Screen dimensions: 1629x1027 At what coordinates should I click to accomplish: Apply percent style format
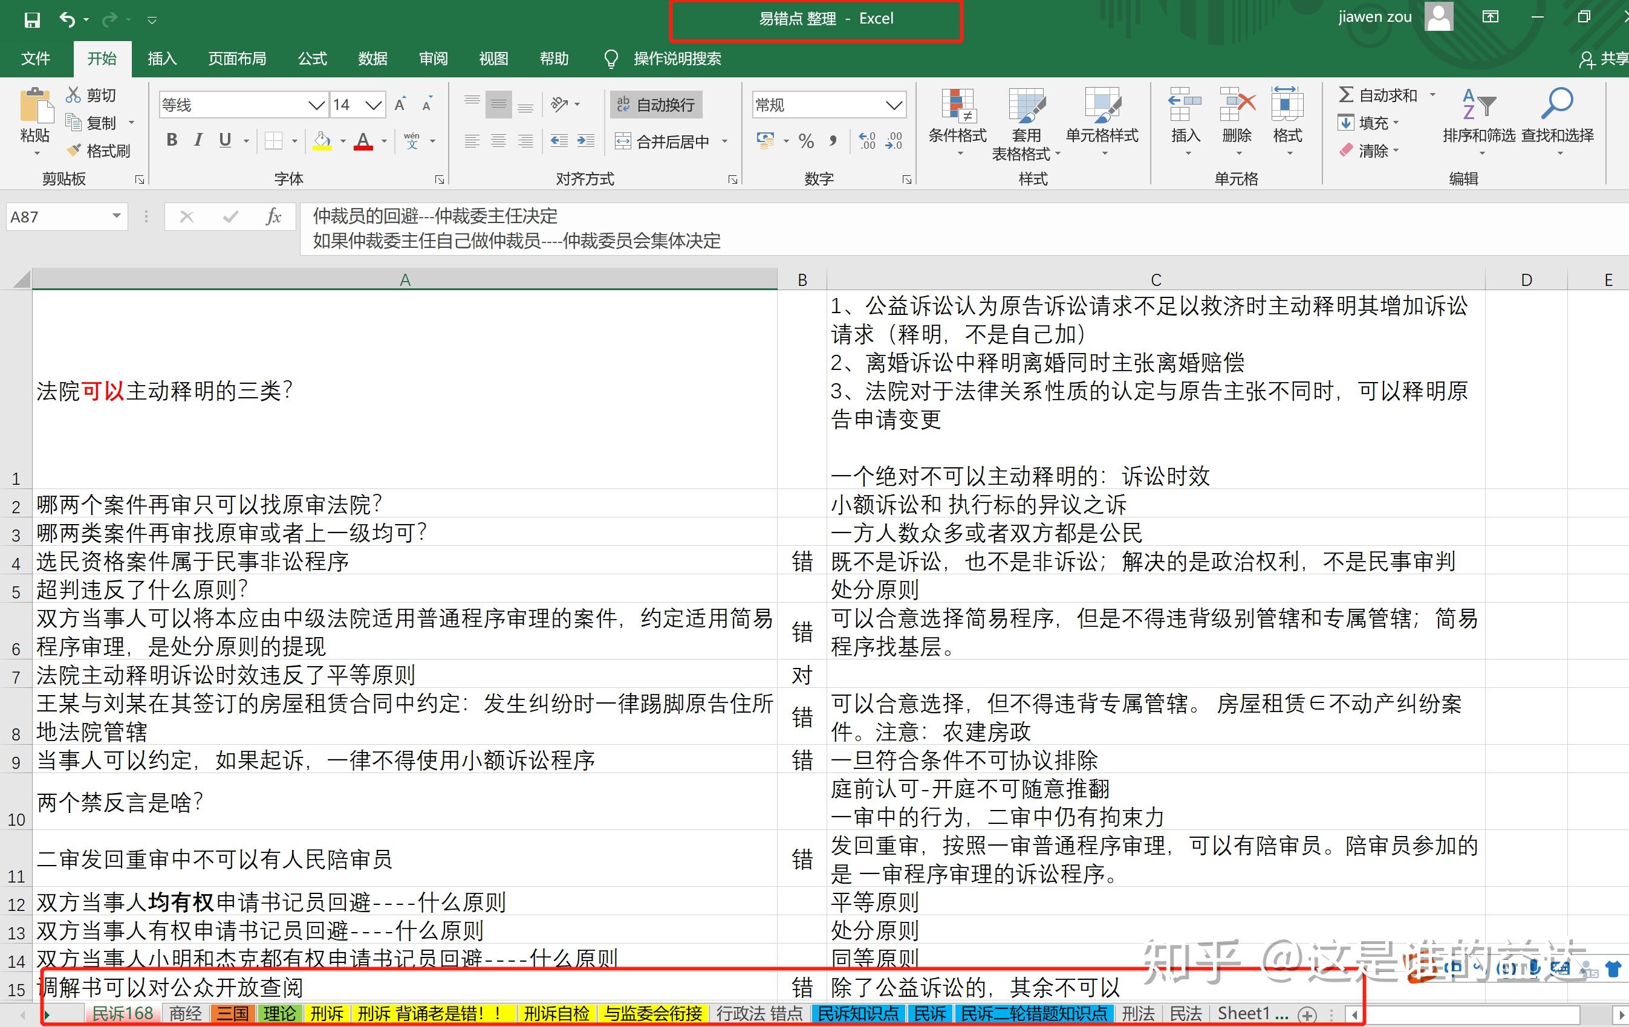[805, 141]
